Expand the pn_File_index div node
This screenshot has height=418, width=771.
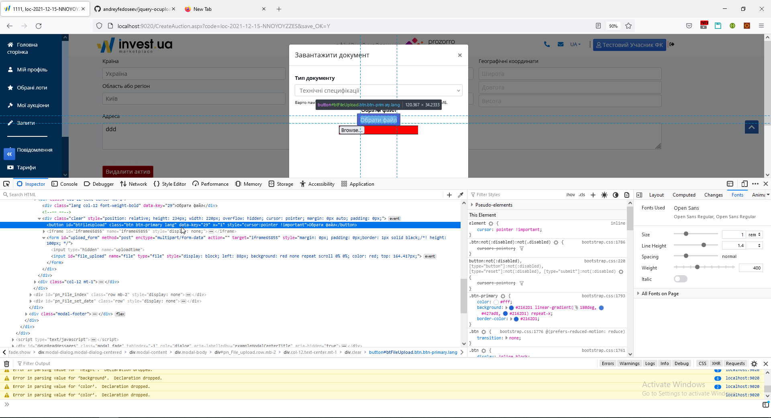31,295
